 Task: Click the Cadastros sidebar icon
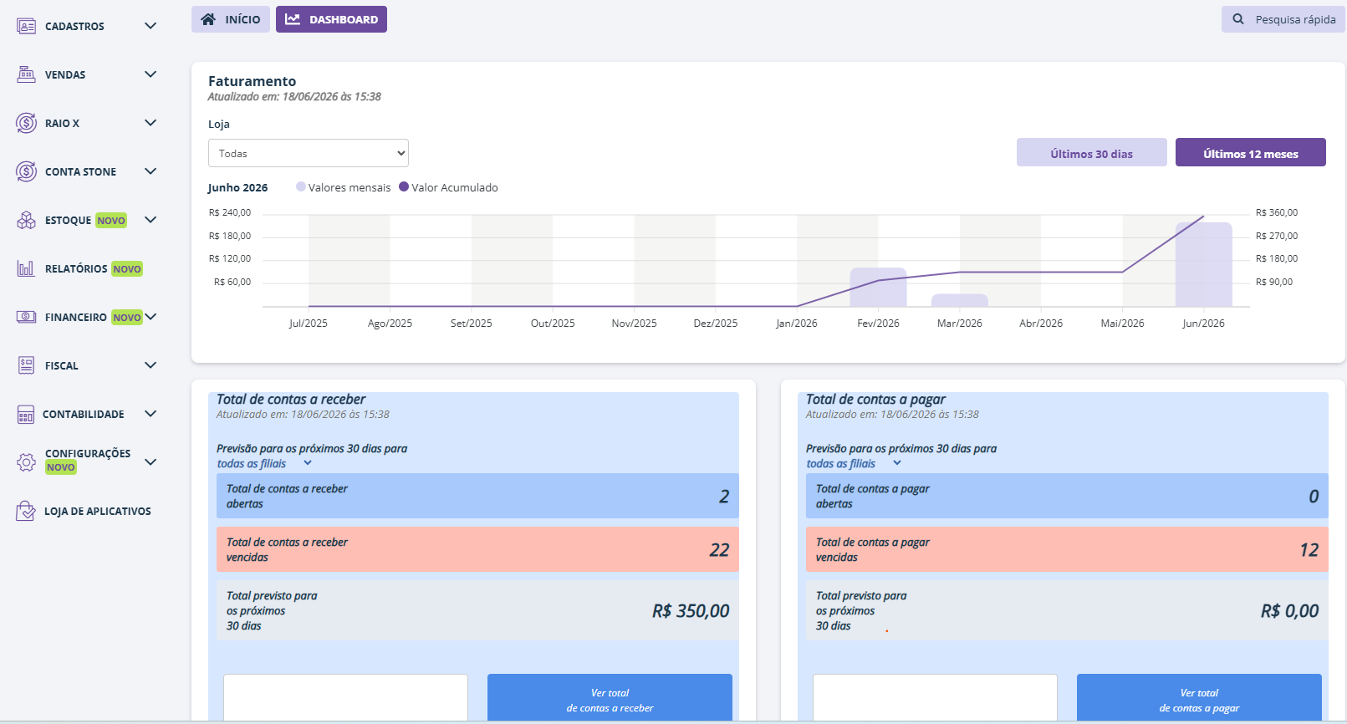(x=26, y=26)
